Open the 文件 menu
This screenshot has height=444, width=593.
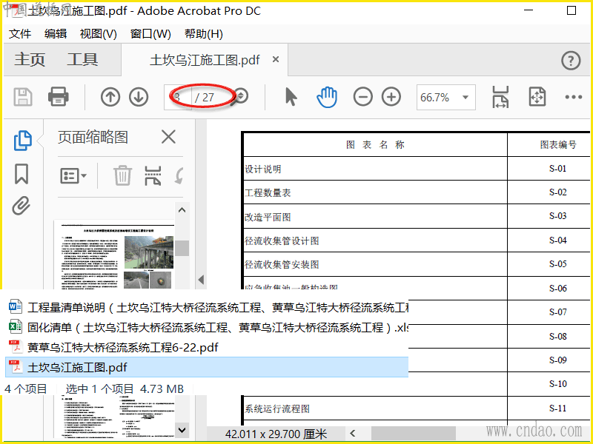[x=20, y=34]
